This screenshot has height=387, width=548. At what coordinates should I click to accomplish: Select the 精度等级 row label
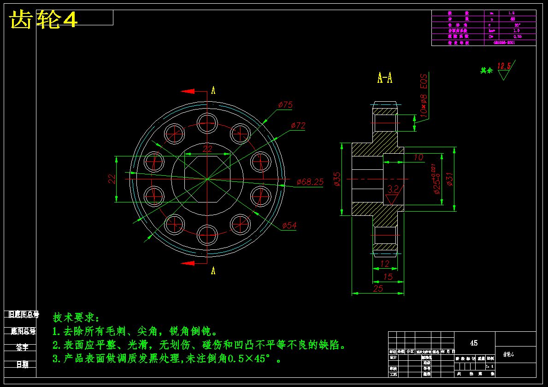pos(459,43)
